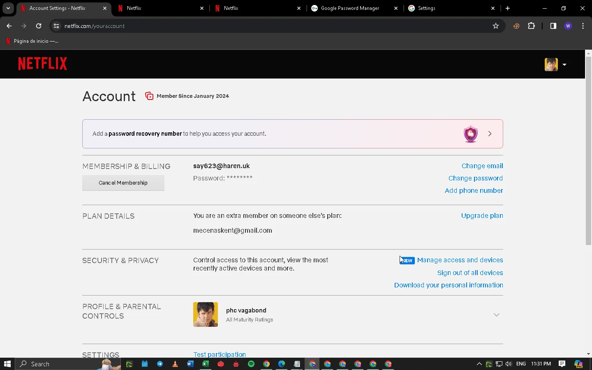The height and width of the screenshot is (370, 592).
Task: Open Spotify from the taskbar
Action: [251, 364]
